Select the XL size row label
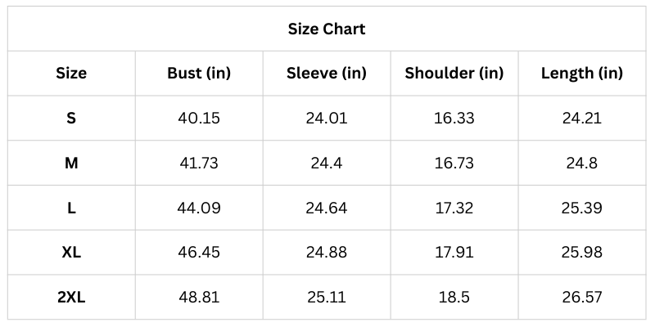This screenshot has width=655, height=327. [71, 253]
